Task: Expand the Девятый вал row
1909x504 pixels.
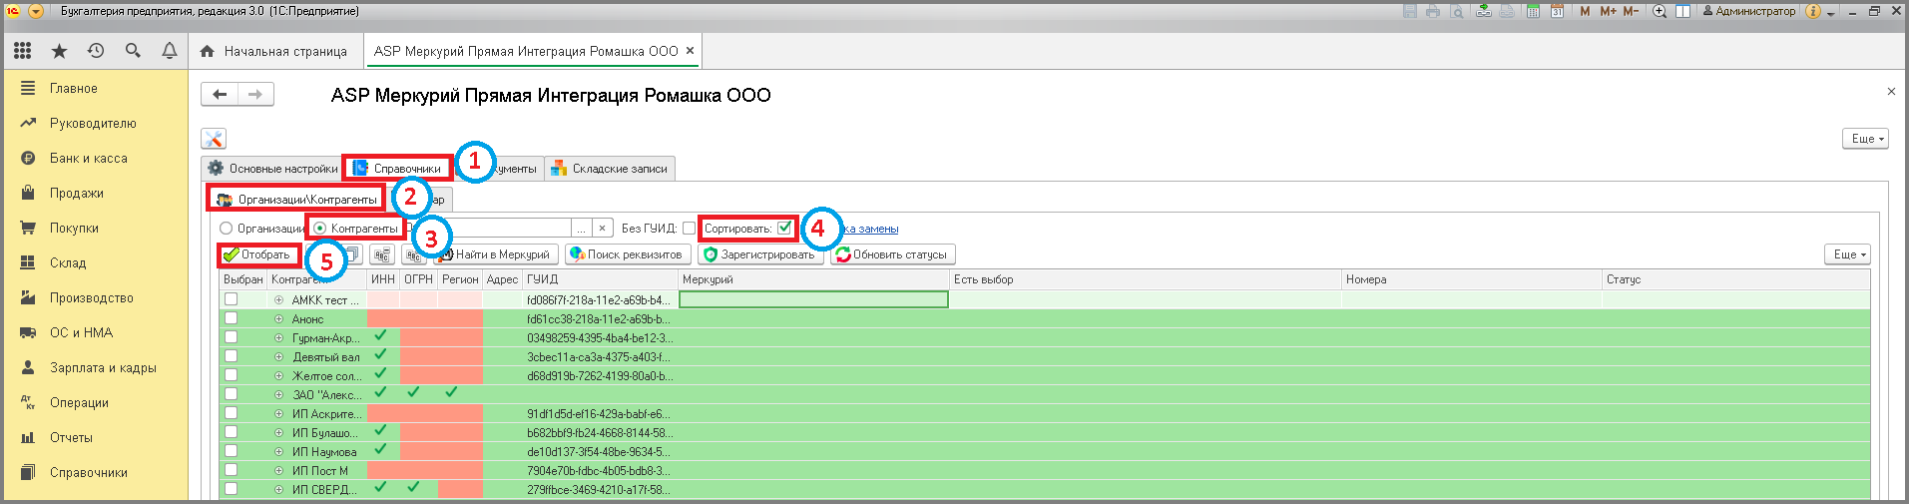Action: pyautogui.click(x=278, y=357)
